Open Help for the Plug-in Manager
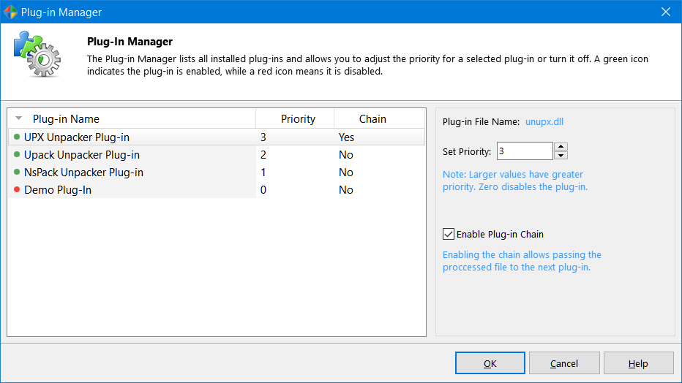This screenshot has width=682, height=383. click(638, 363)
